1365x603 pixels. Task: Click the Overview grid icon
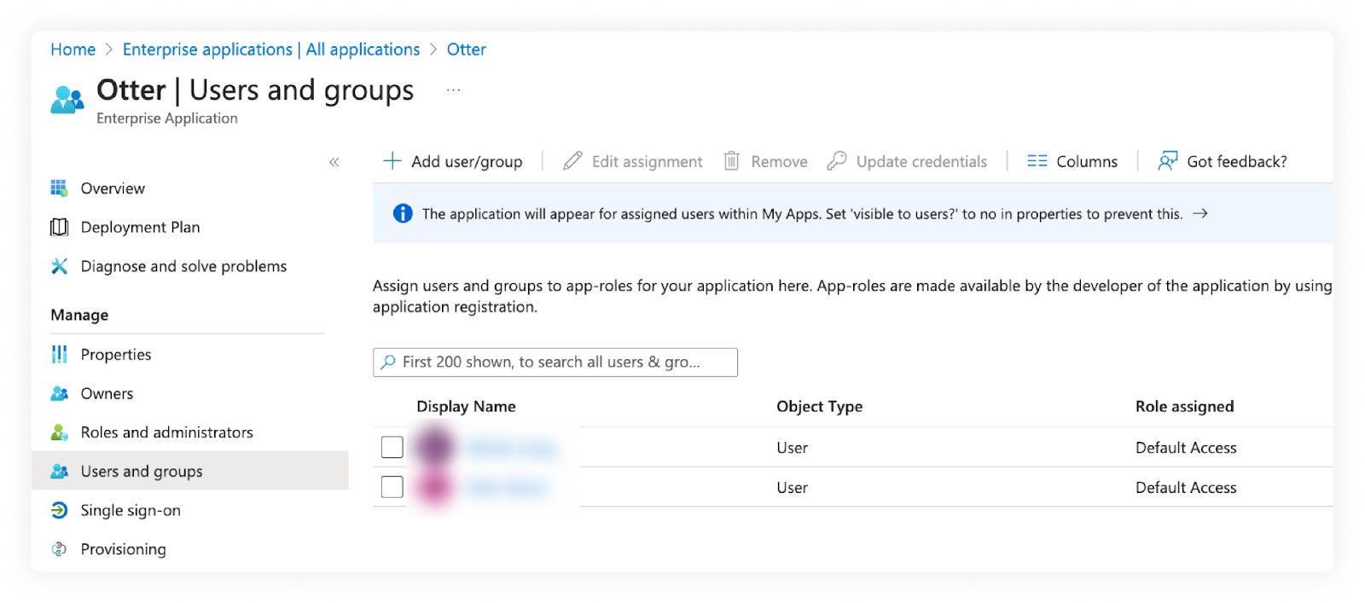[59, 188]
